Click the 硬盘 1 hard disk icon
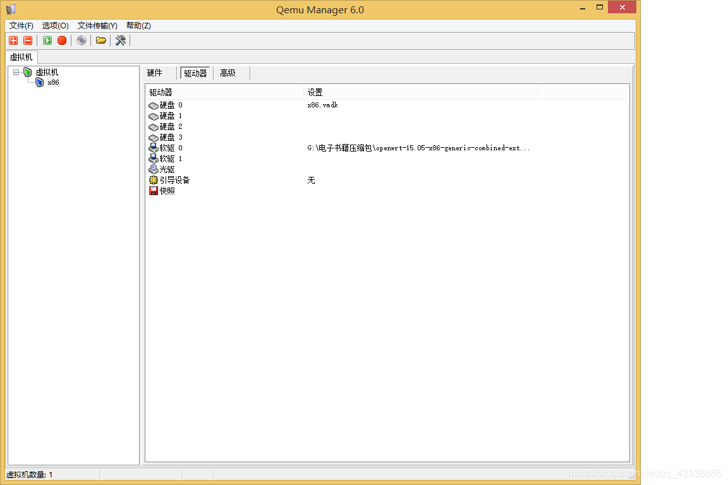The image size is (728, 485). (x=153, y=116)
